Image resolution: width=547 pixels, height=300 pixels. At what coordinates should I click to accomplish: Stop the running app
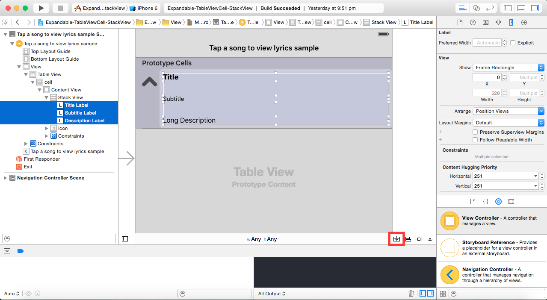[x=60, y=8]
